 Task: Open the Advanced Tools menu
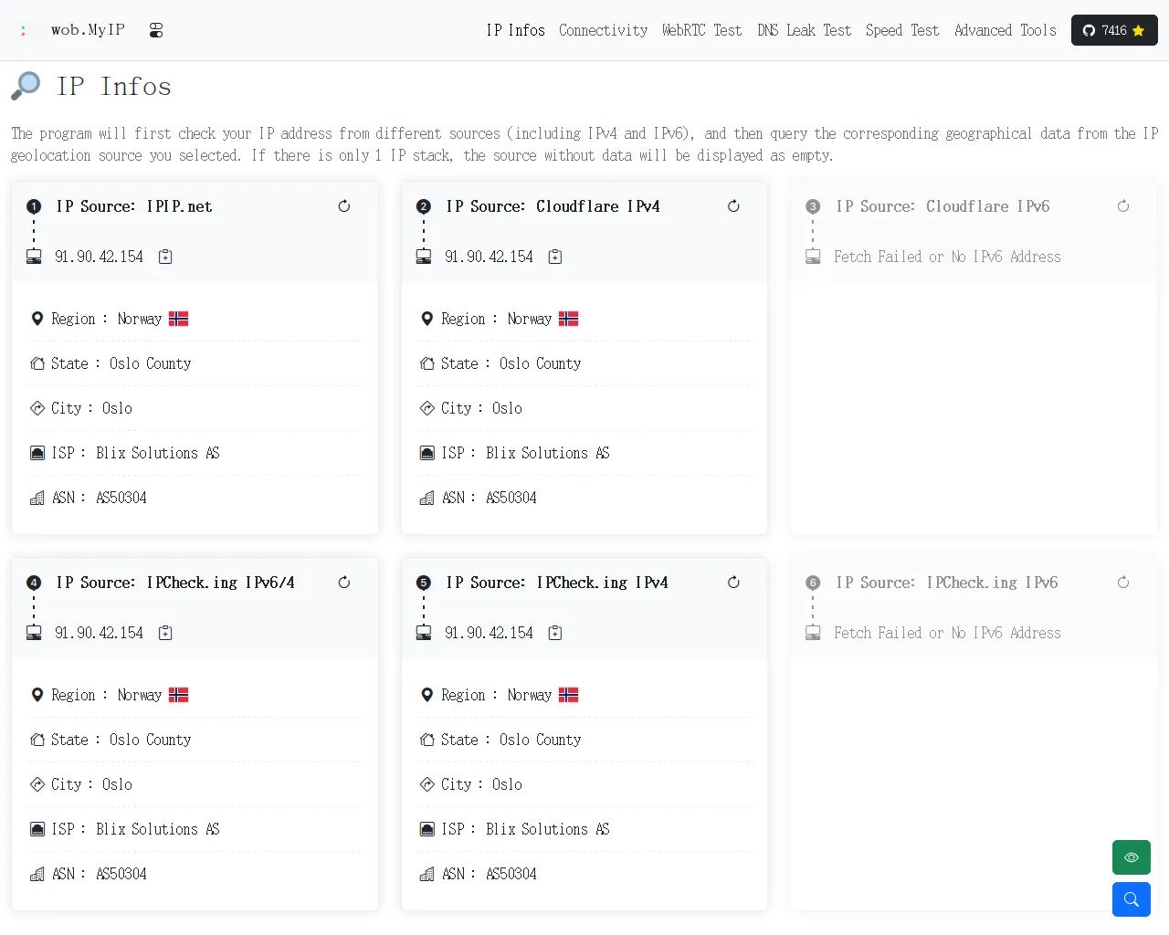pos(1005,30)
